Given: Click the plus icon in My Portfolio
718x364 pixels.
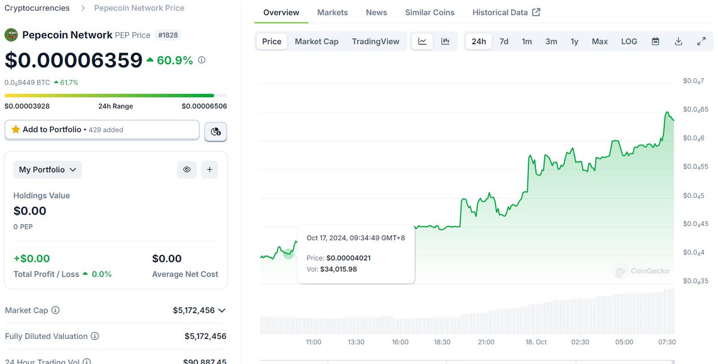Looking at the screenshot, I should click(x=209, y=170).
